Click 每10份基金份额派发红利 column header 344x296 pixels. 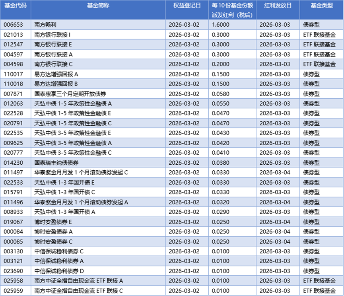tap(232, 10)
